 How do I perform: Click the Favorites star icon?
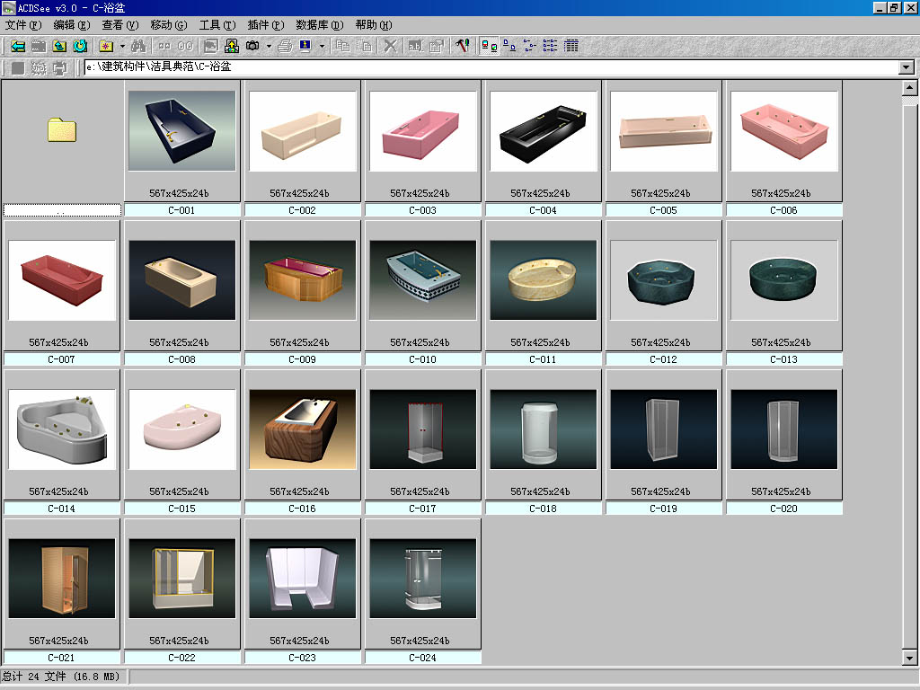click(106, 45)
